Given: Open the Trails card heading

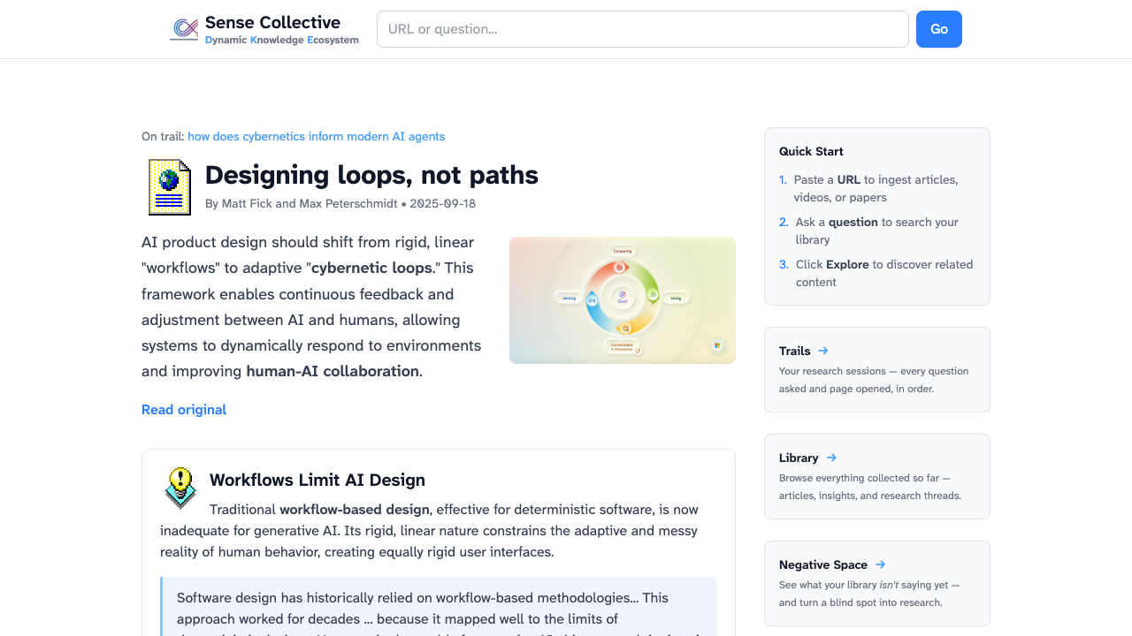Looking at the screenshot, I should click(x=795, y=351).
